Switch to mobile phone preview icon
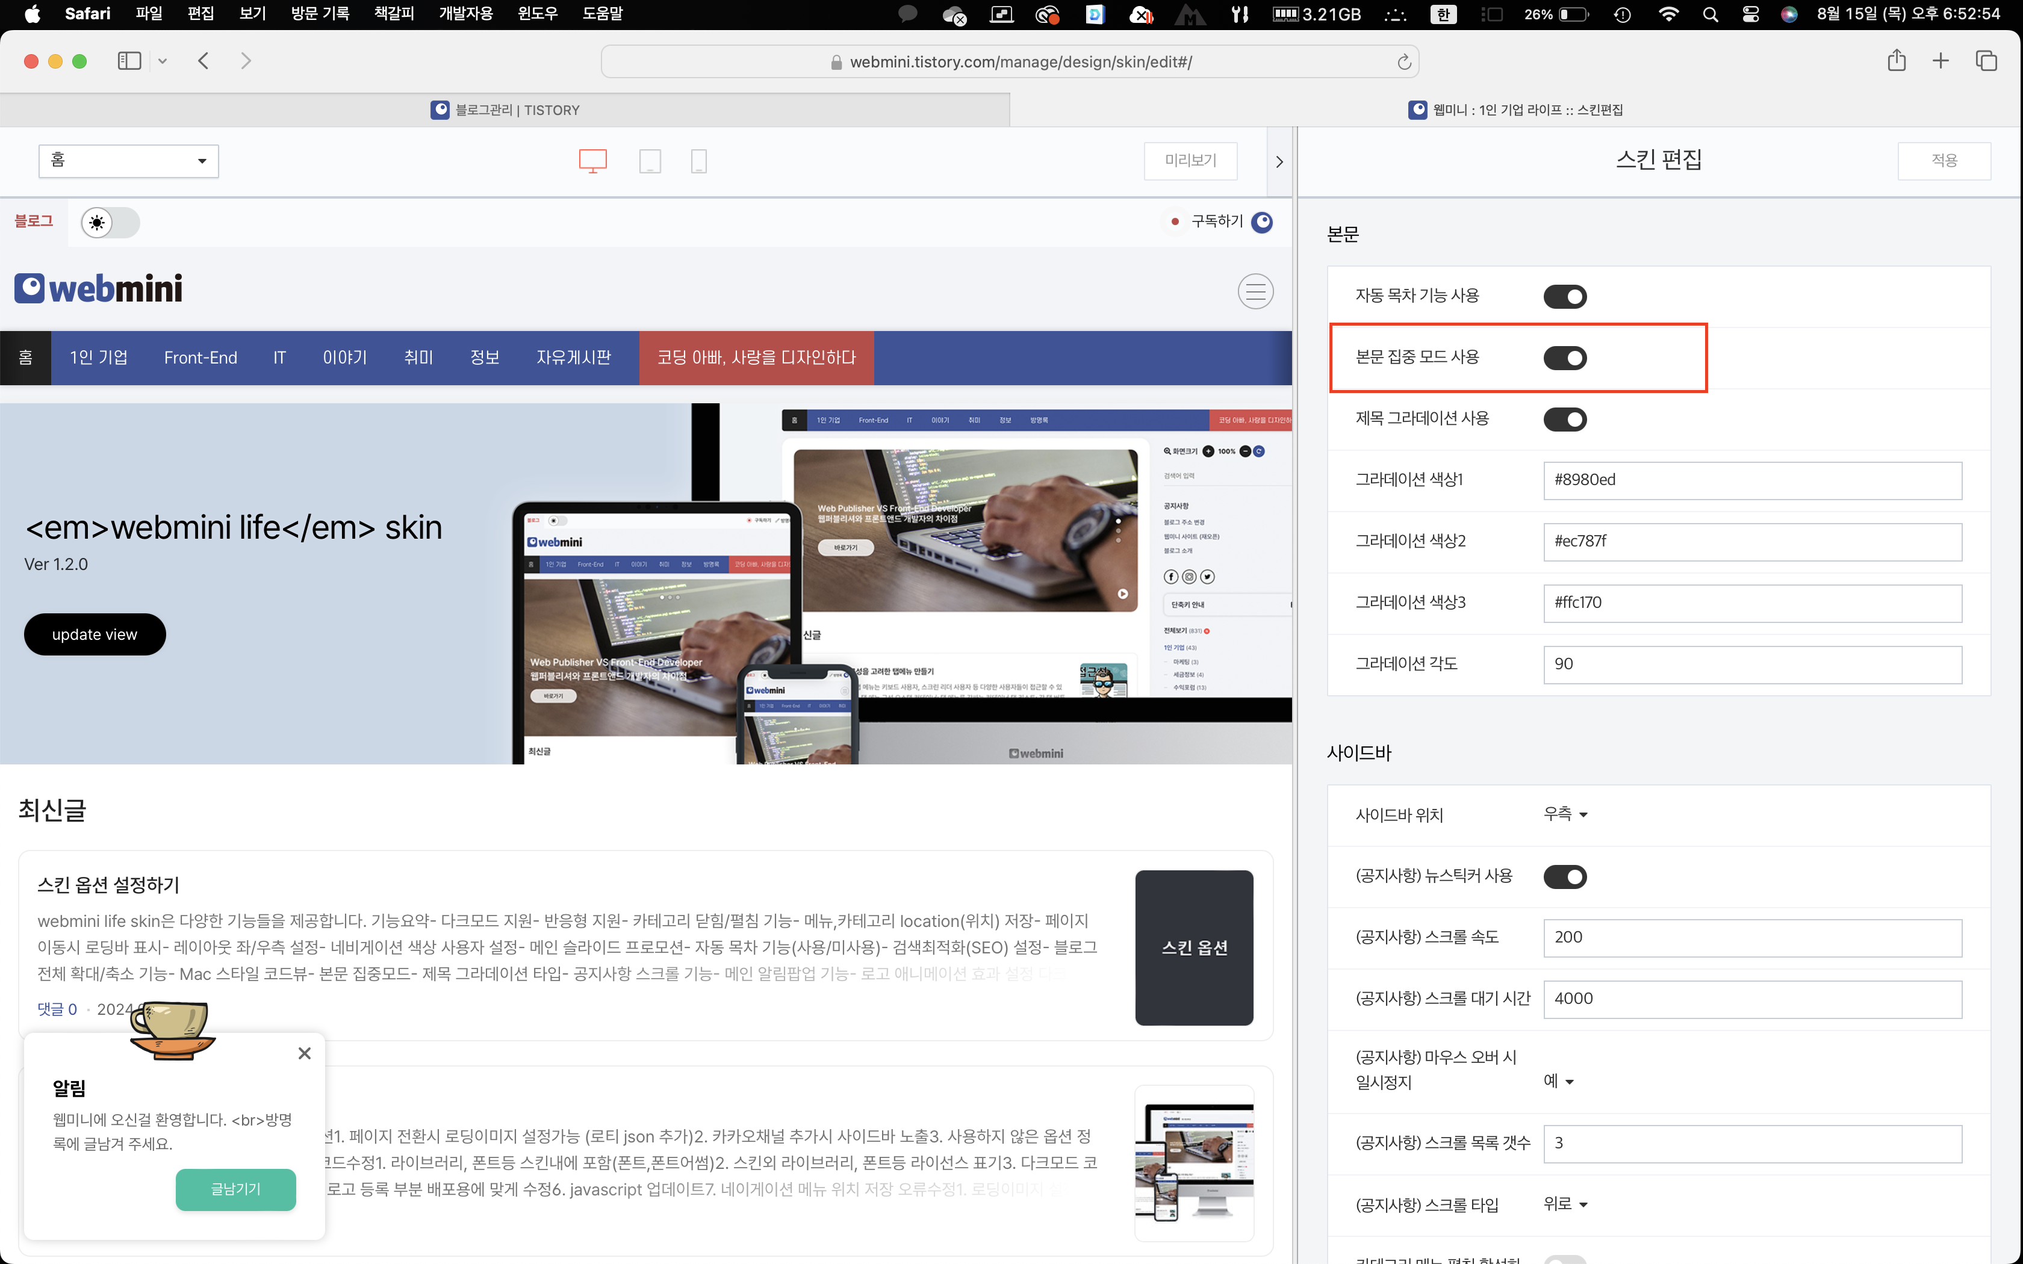 click(x=699, y=161)
